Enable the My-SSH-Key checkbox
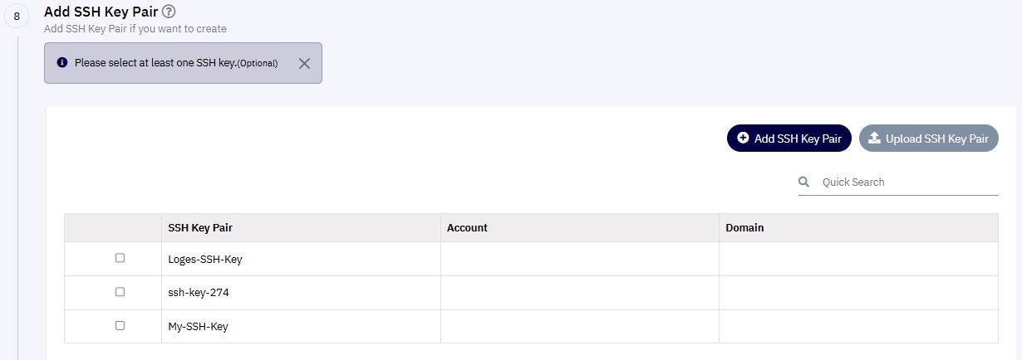 pyautogui.click(x=120, y=326)
